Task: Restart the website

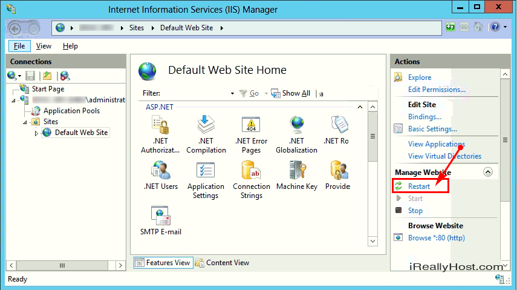Action: tap(419, 186)
